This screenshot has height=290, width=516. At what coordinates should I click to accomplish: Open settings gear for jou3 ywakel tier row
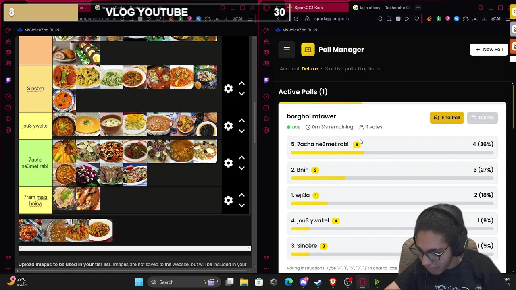click(x=229, y=126)
